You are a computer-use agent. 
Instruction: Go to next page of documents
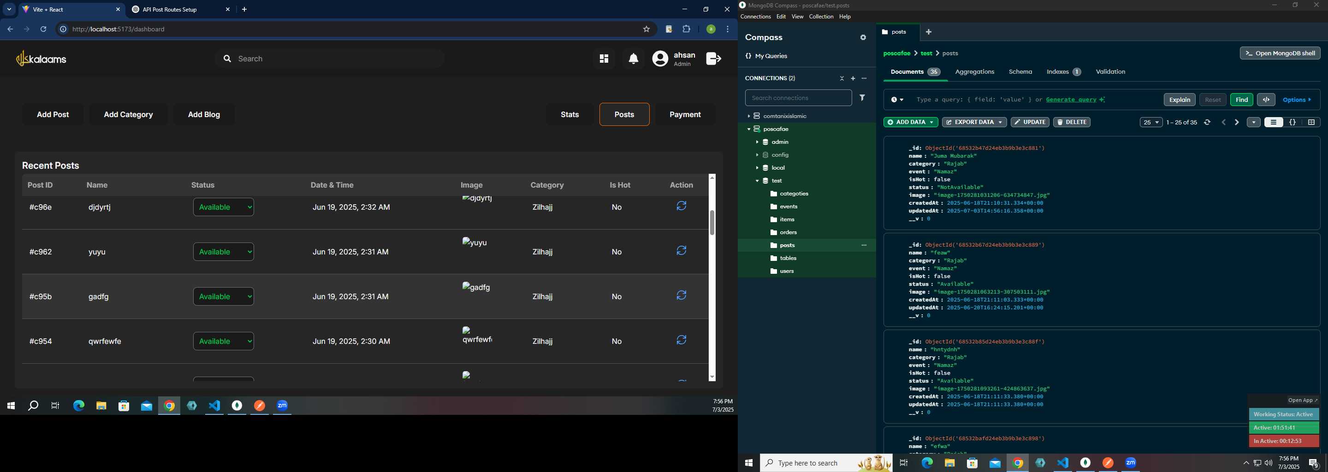(x=1237, y=123)
